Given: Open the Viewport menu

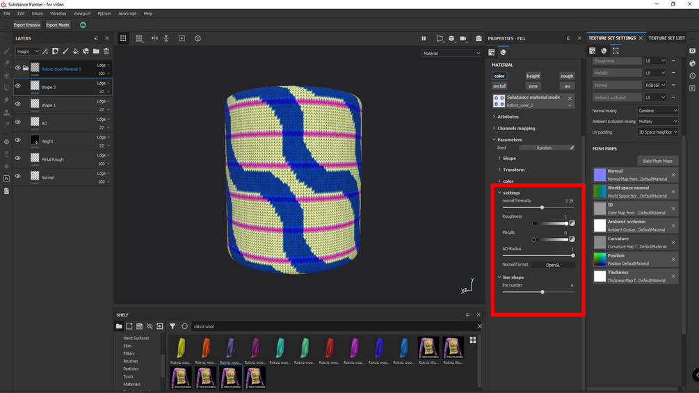Looking at the screenshot, I should pos(82,13).
